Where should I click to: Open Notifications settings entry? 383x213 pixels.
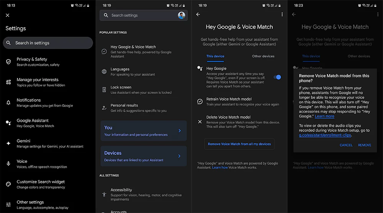[48, 103]
